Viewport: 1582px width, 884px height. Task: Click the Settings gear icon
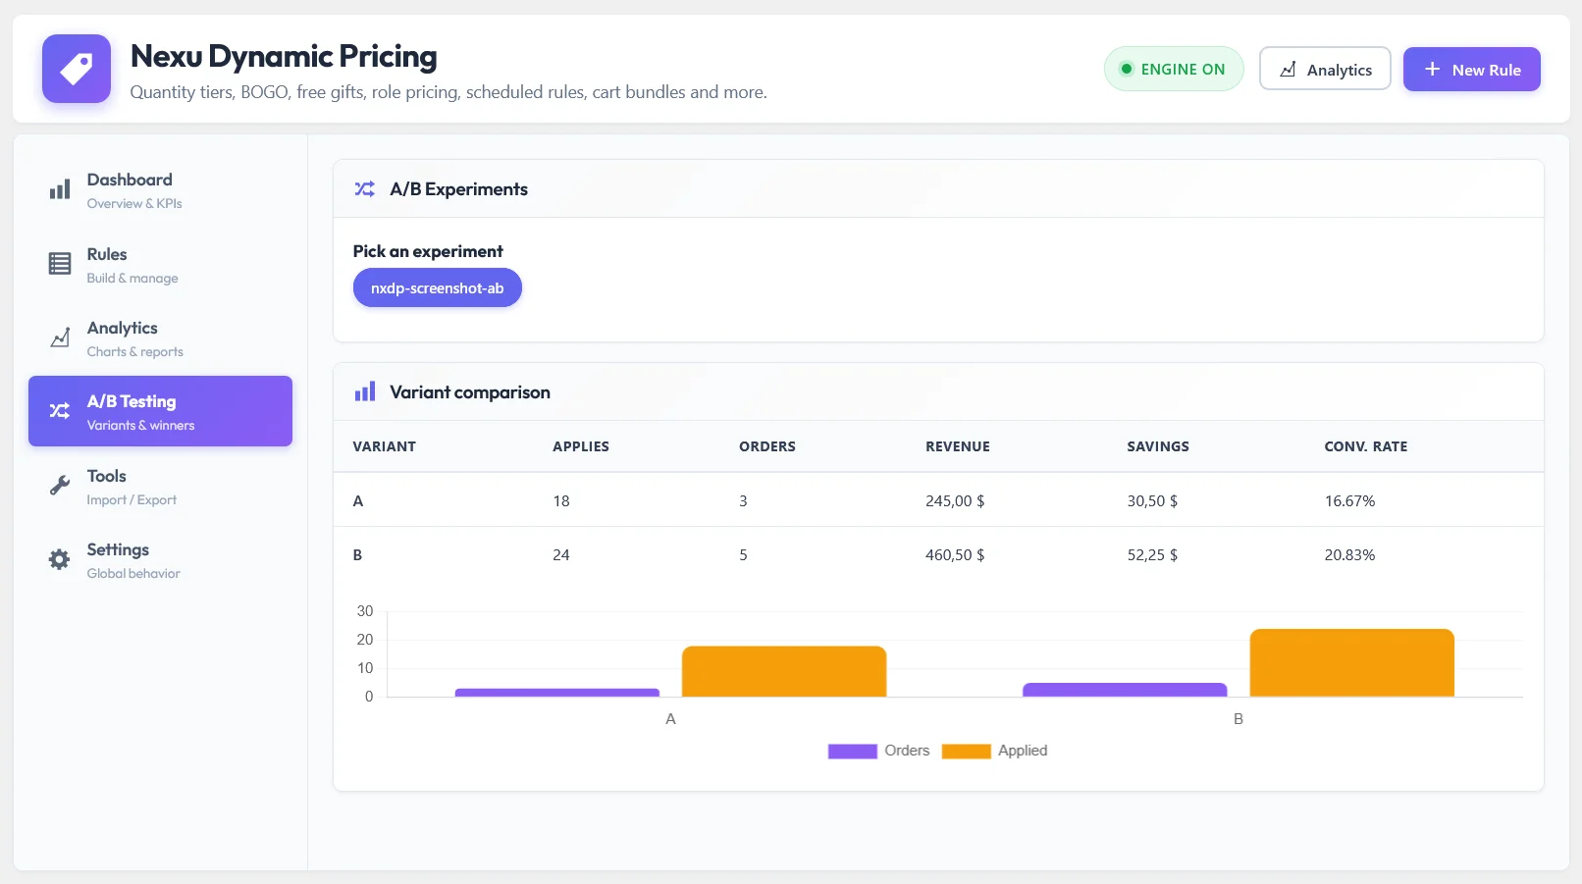click(x=60, y=559)
